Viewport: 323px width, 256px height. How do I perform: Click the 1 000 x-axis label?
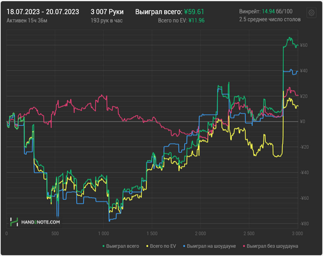point(103,233)
